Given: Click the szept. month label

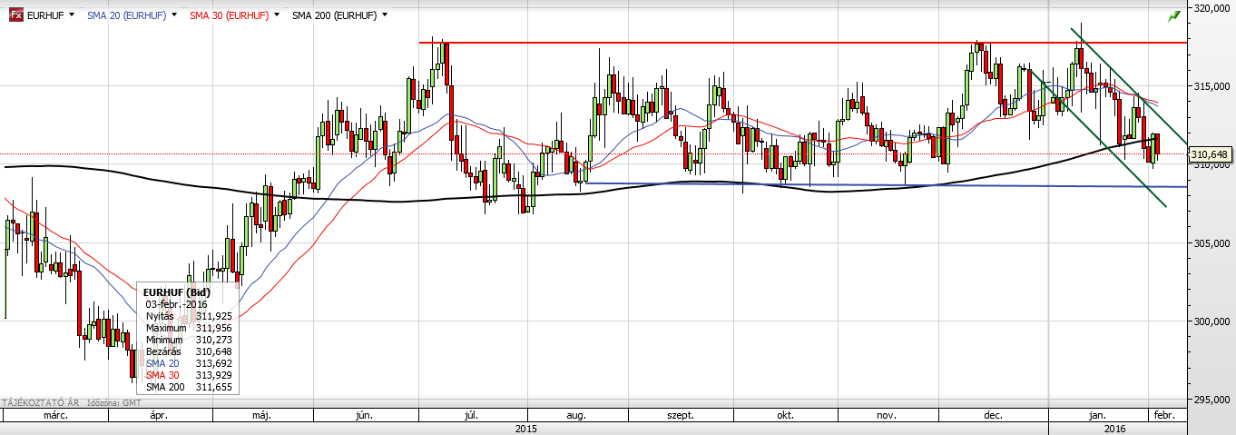Looking at the screenshot, I should tap(681, 415).
